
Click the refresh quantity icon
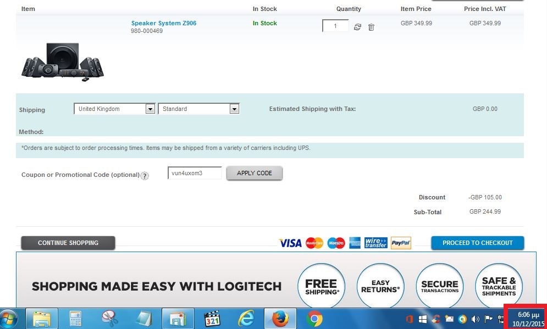pos(357,27)
